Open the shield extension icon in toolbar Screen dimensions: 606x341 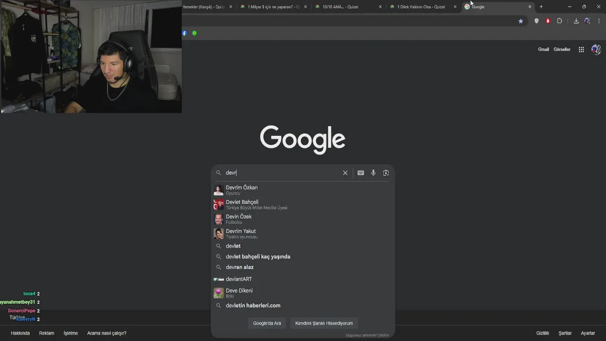[x=536, y=21]
